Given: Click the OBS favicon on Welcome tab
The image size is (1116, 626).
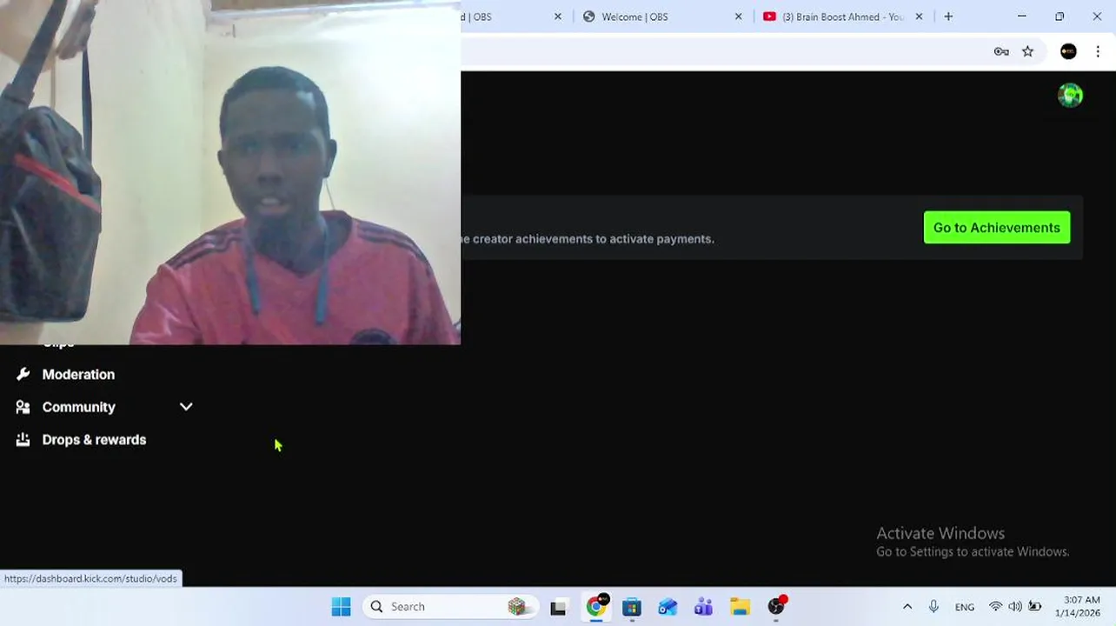Looking at the screenshot, I should pyautogui.click(x=589, y=17).
